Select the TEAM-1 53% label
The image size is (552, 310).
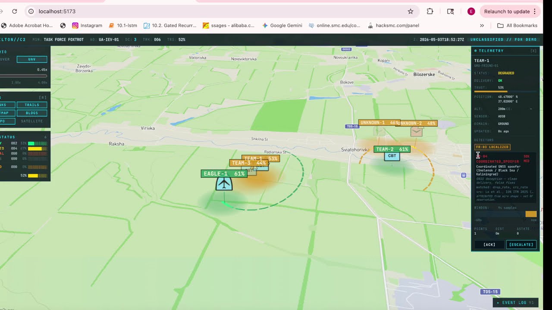[x=260, y=158]
